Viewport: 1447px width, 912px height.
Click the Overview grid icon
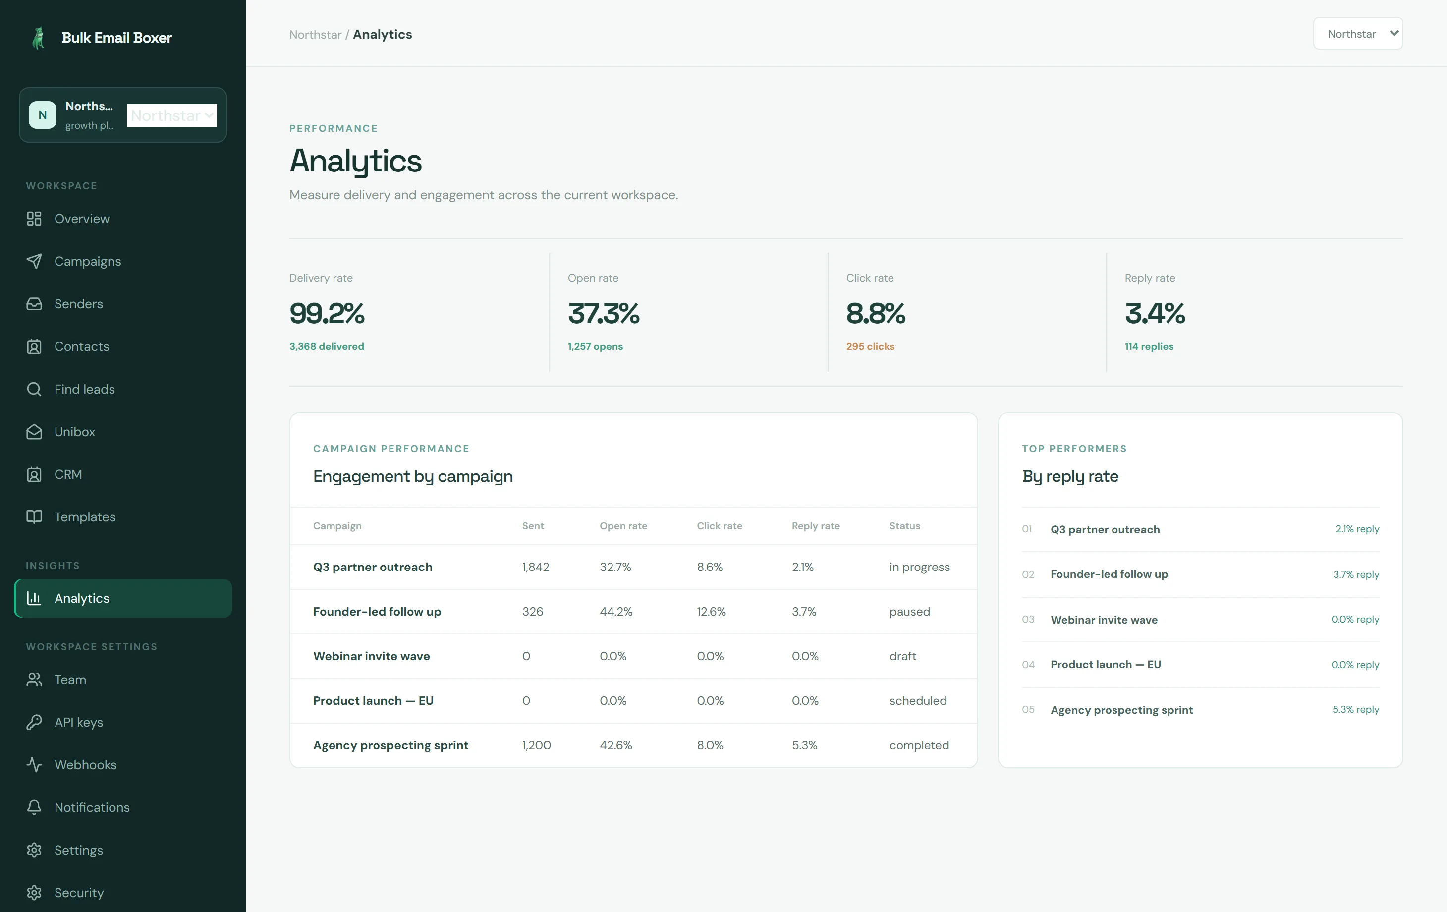pos(34,219)
